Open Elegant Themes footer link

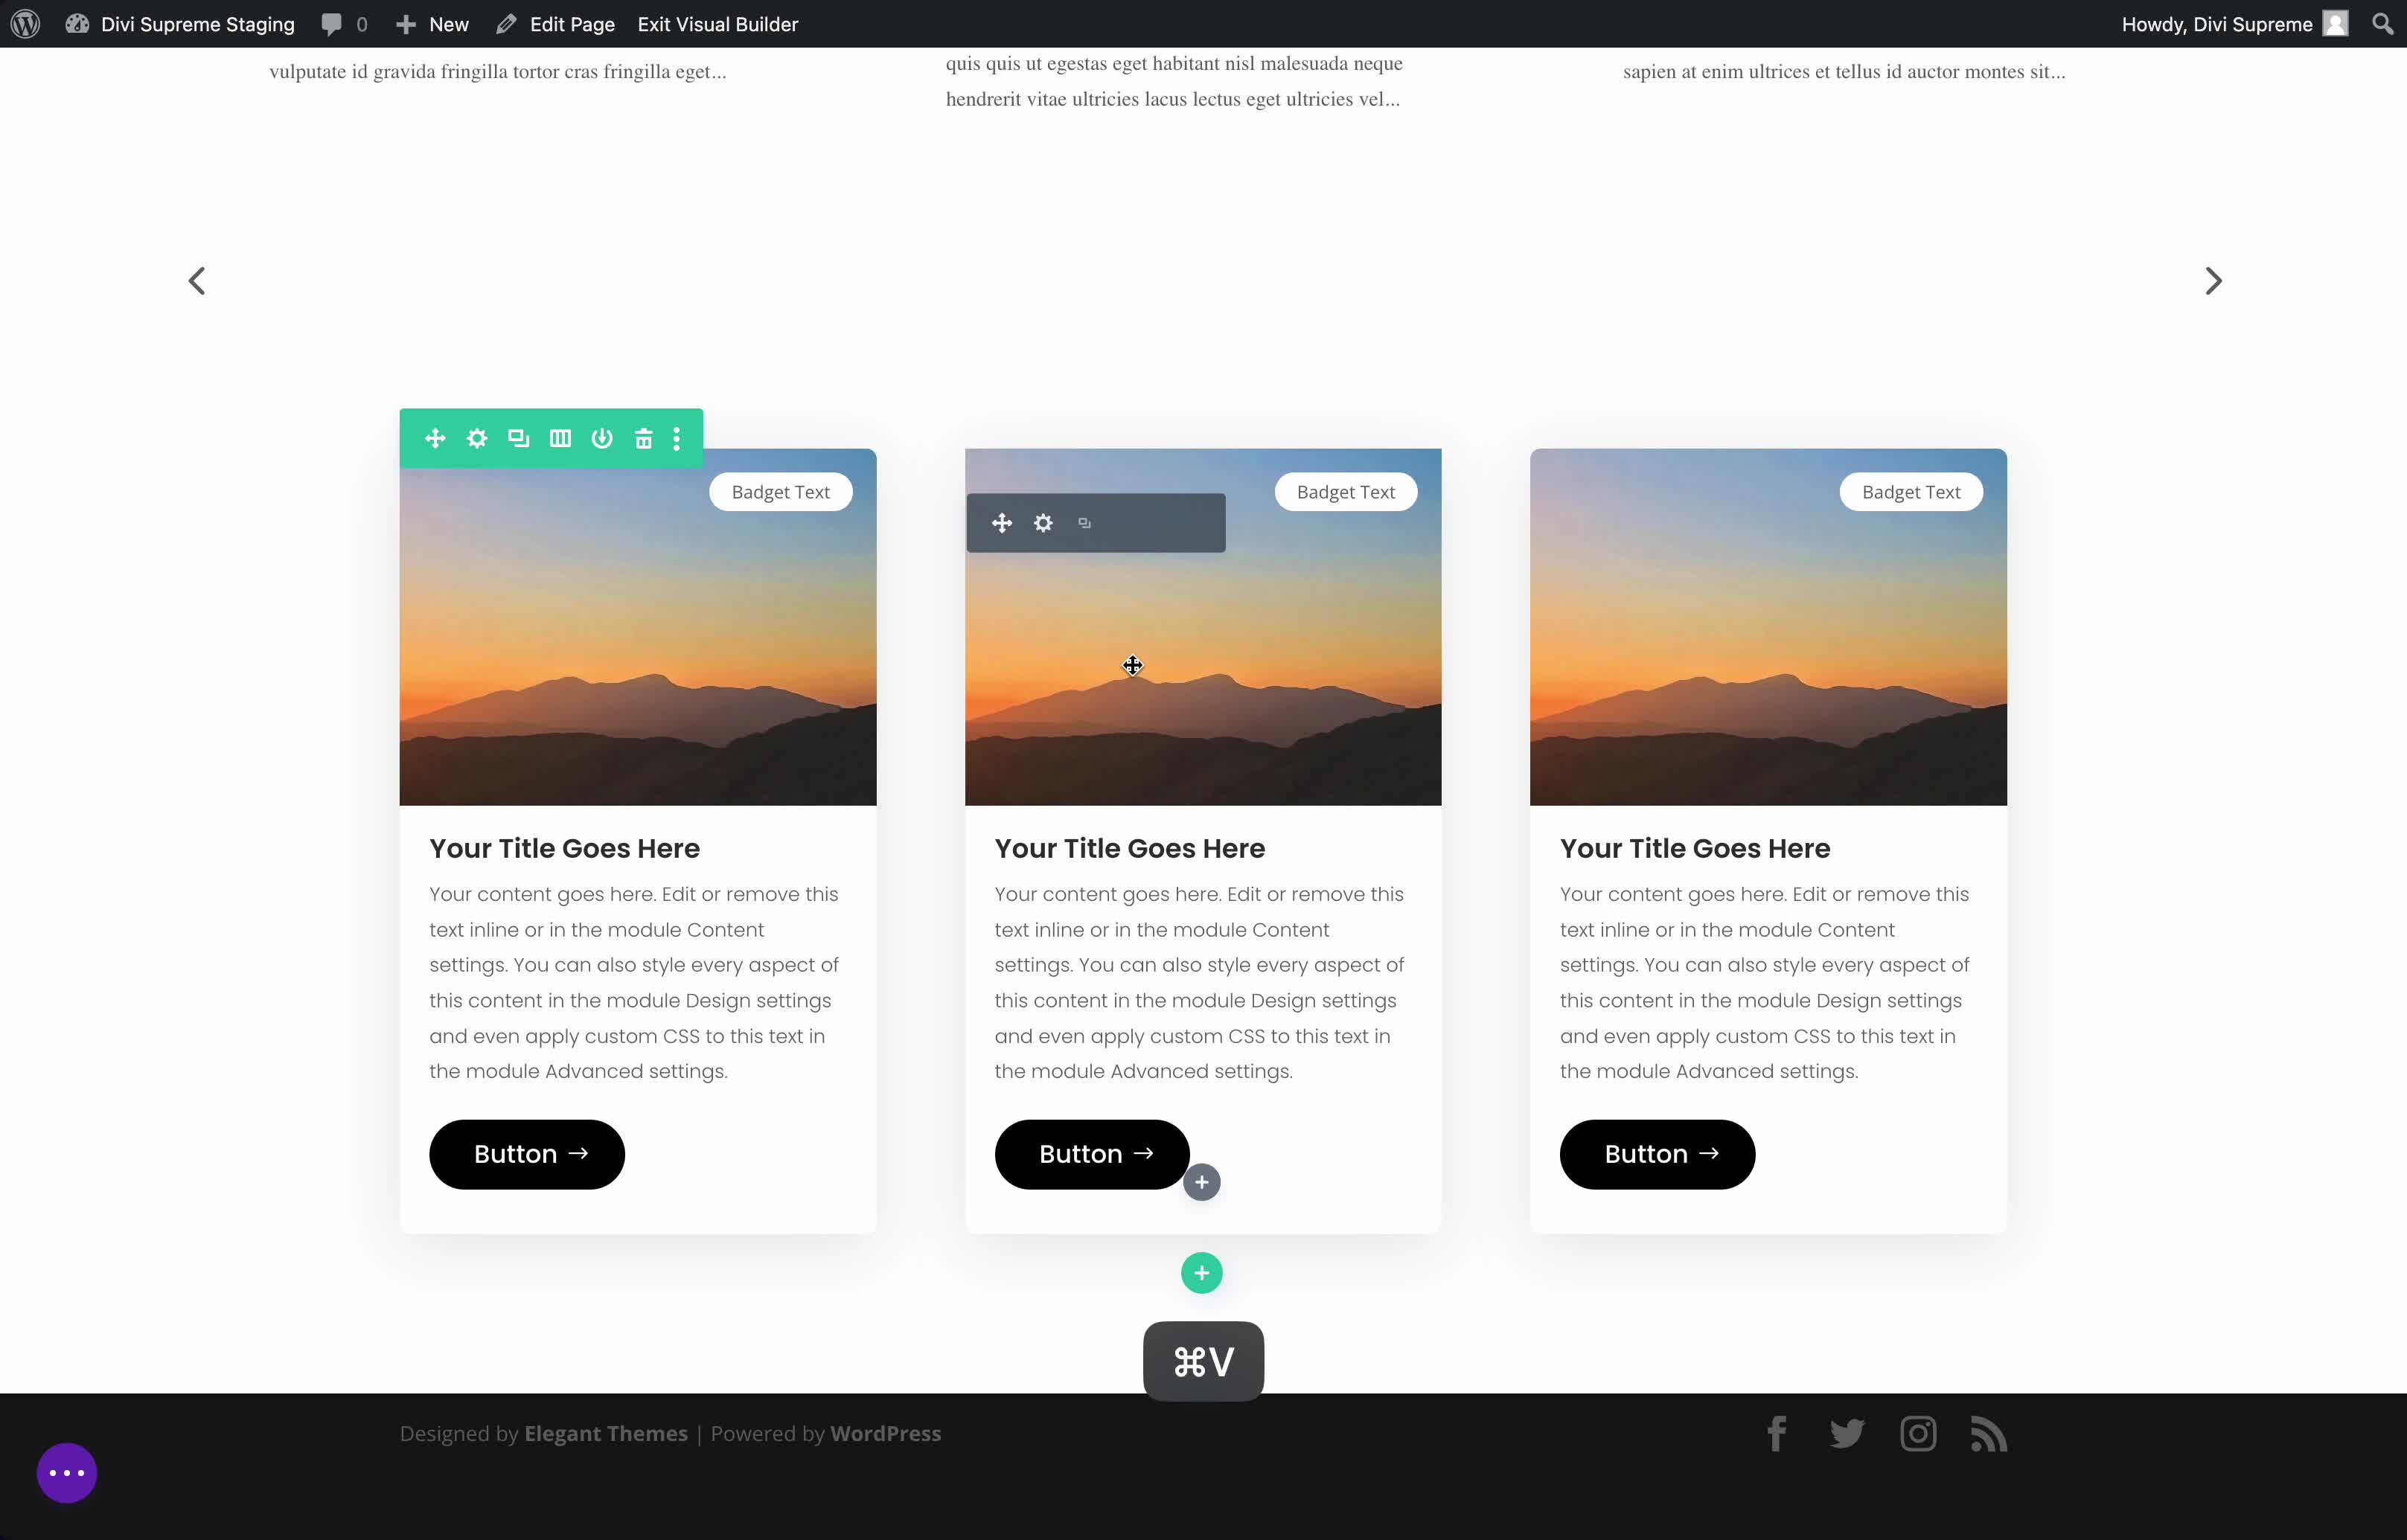tap(607, 1433)
